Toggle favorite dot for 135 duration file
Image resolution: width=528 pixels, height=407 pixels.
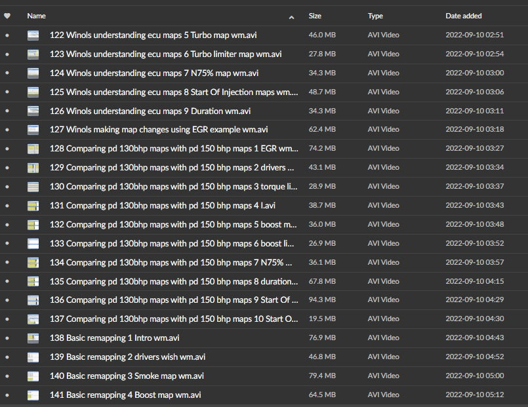(x=7, y=282)
